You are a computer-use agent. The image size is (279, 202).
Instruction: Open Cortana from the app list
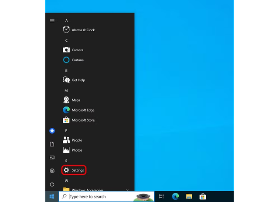(x=77, y=60)
